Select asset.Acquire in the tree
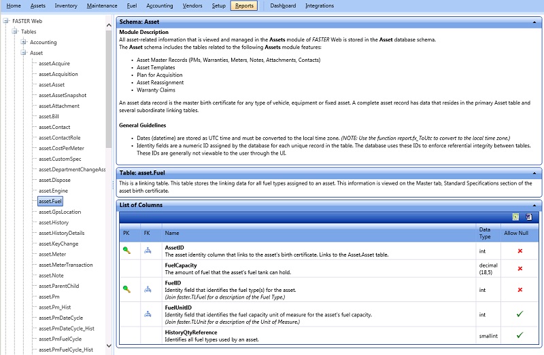 pyautogui.click(x=54, y=63)
